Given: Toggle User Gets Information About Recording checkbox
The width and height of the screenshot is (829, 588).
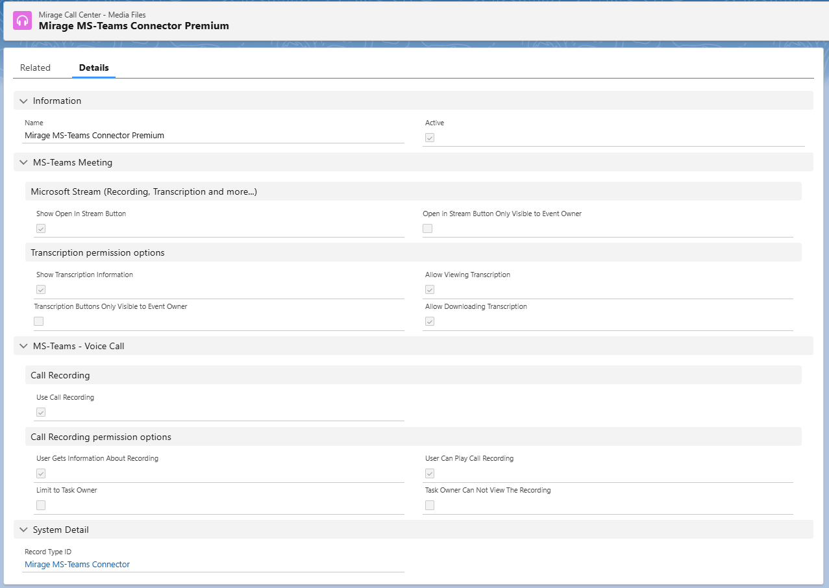Looking at the screenshot, I should [x=41, y=473].
